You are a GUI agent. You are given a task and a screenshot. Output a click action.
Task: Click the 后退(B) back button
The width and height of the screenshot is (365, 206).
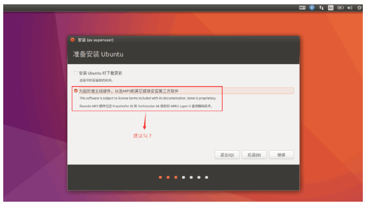254,155
